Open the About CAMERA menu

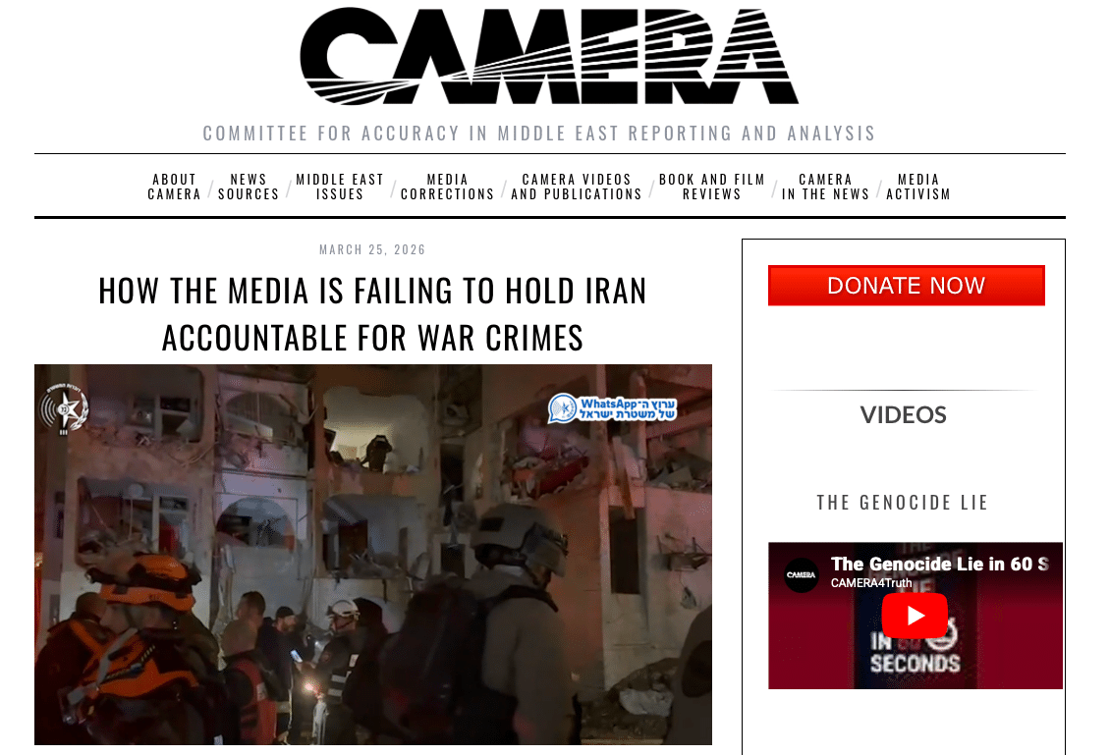174,187
